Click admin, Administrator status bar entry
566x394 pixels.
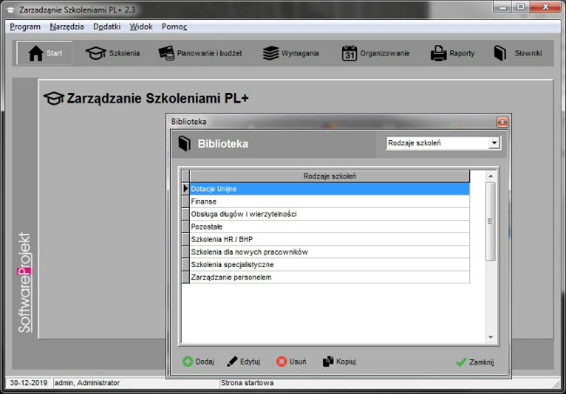click(87, 383)
